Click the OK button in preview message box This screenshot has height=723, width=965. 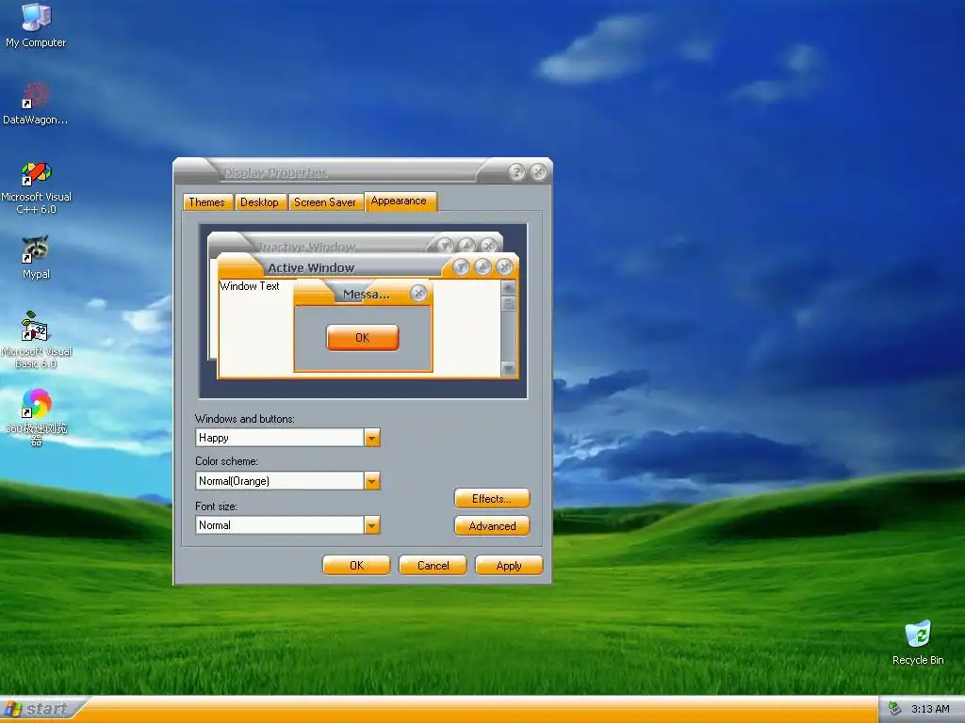(363, 338)
